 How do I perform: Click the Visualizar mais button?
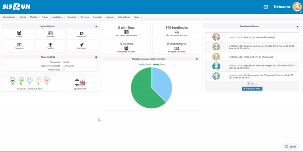click(252, 89)
